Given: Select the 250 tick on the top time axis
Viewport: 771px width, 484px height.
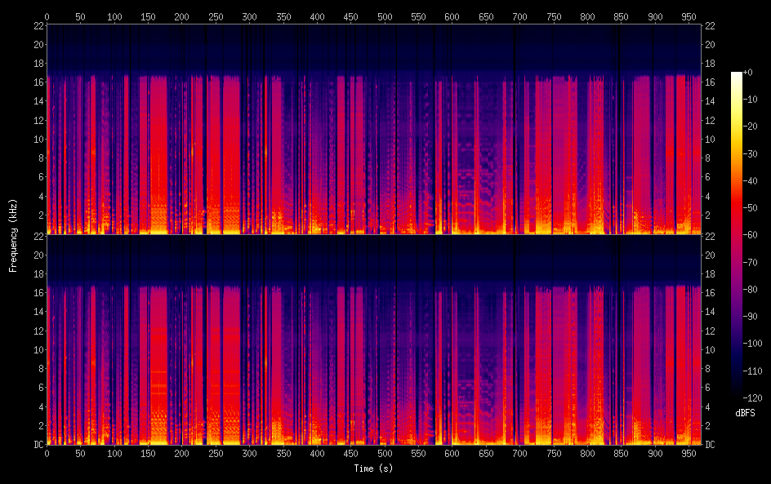Looking at the screenshot, I should coord(216,16).
